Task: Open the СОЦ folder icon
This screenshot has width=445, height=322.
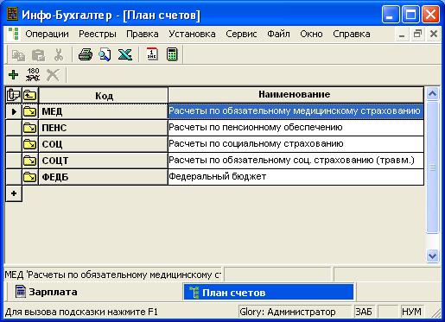Action: point(30,144)
